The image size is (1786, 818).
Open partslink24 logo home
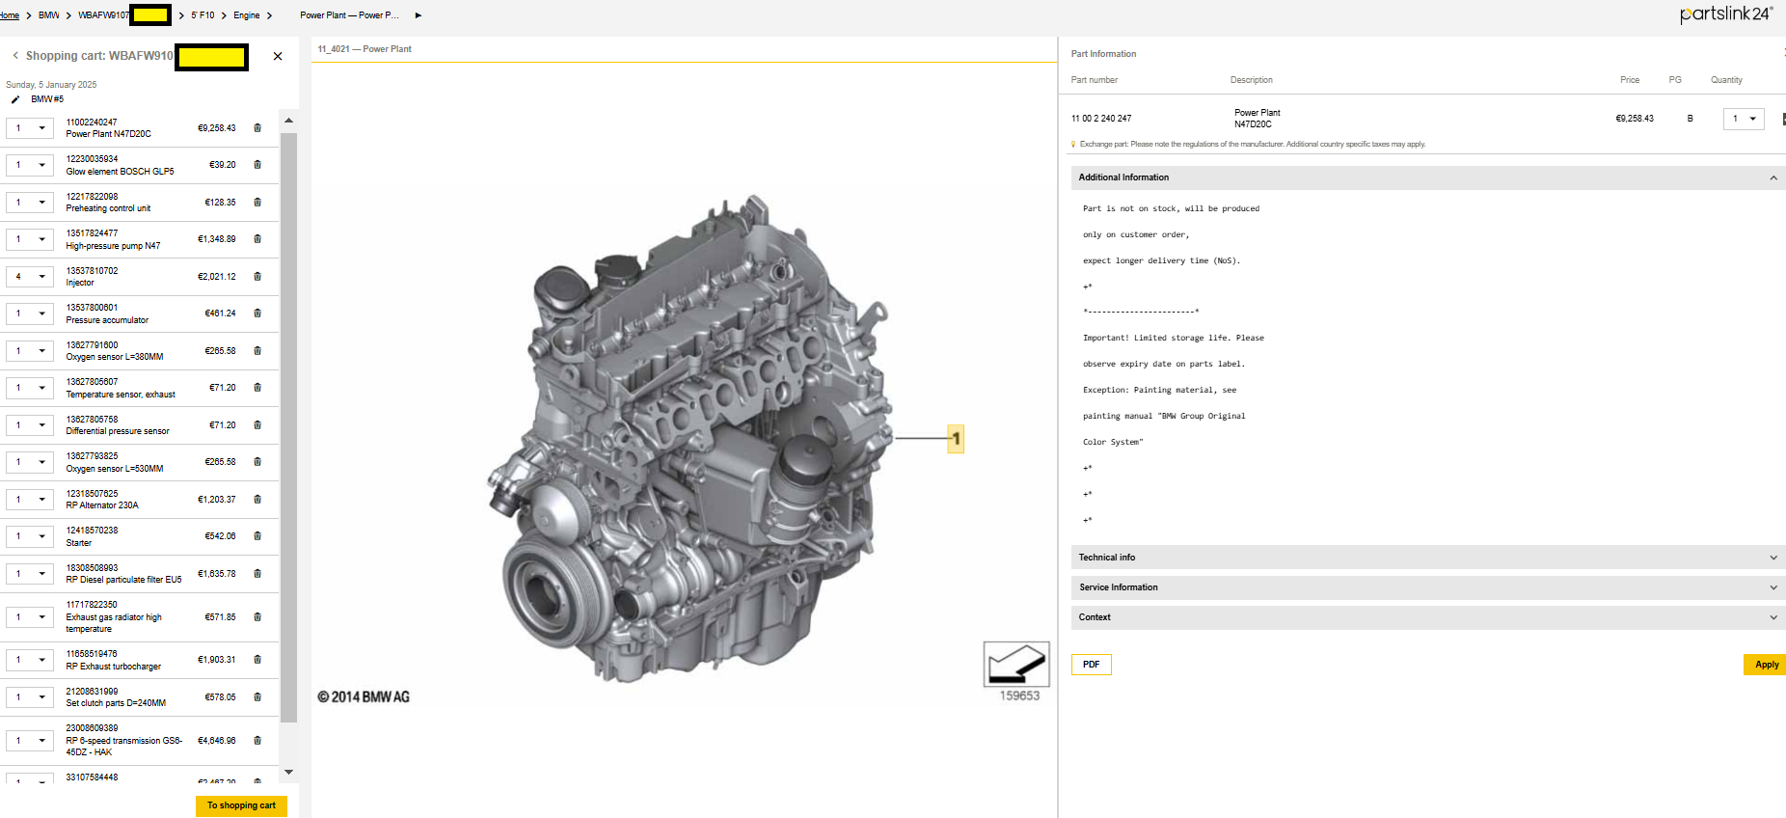click(1725, 14)
